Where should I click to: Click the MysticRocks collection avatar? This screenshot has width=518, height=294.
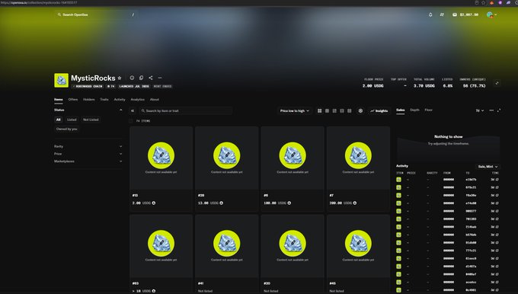(61, 80)
